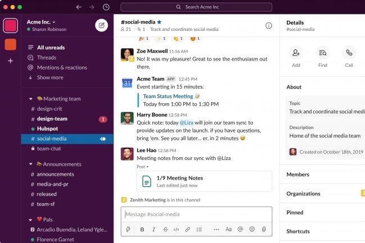The height and width of the screenshot is (243, 365).
Task: Click the Add people icon
Action: point(296,53)
